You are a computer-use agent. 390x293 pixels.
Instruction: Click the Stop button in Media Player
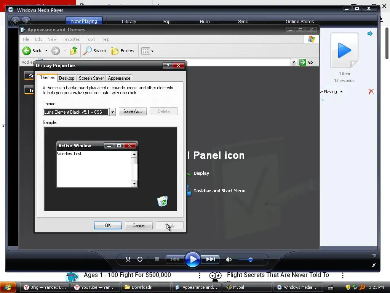tap(157, 259)
